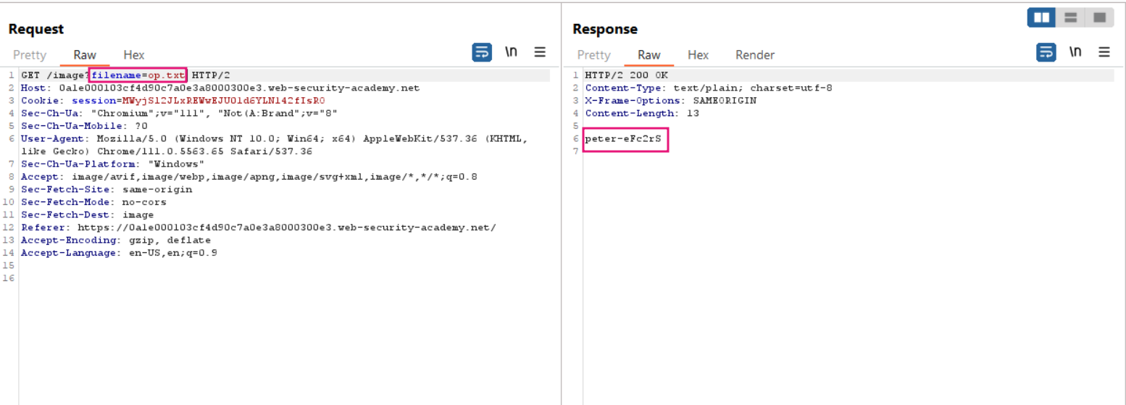Toggle word wrap icon in Request panel
Viewport: 1126px width, 405px height.
click(482, 52)
